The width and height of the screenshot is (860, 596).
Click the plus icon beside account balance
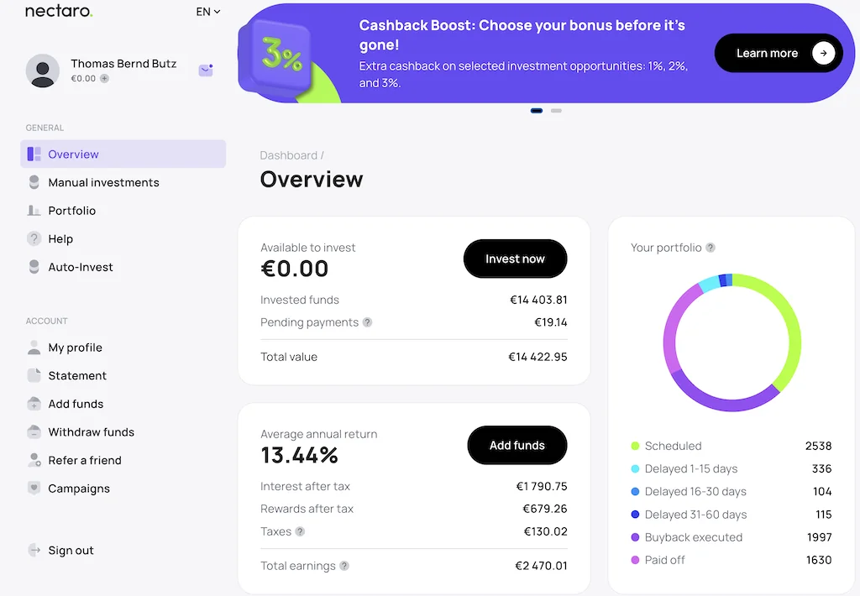(x=104, y=79)
